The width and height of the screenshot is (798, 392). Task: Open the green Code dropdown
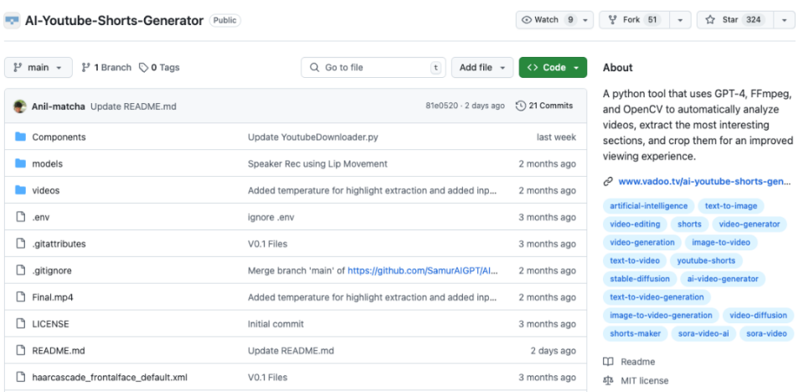click(553, 67)
